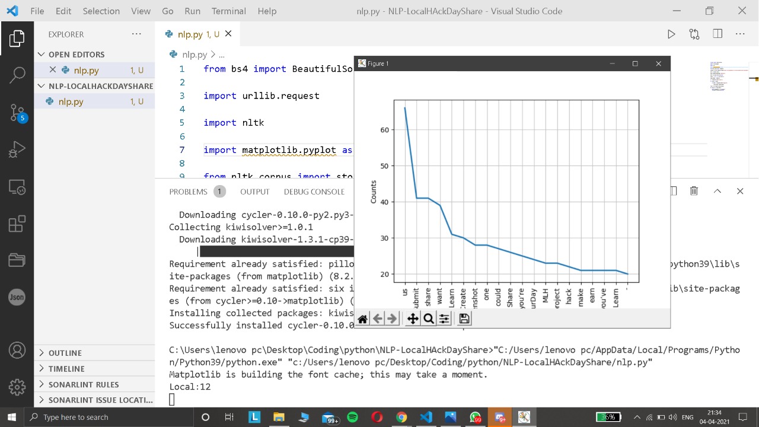Switch to the OUTPUT tab
Screen dimensions: 759x427
click(254, 191)
